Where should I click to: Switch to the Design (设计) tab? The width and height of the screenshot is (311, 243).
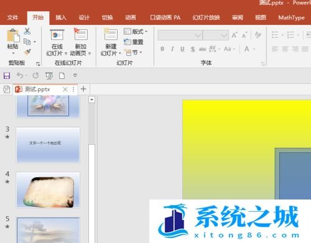[x=84, y=17]
